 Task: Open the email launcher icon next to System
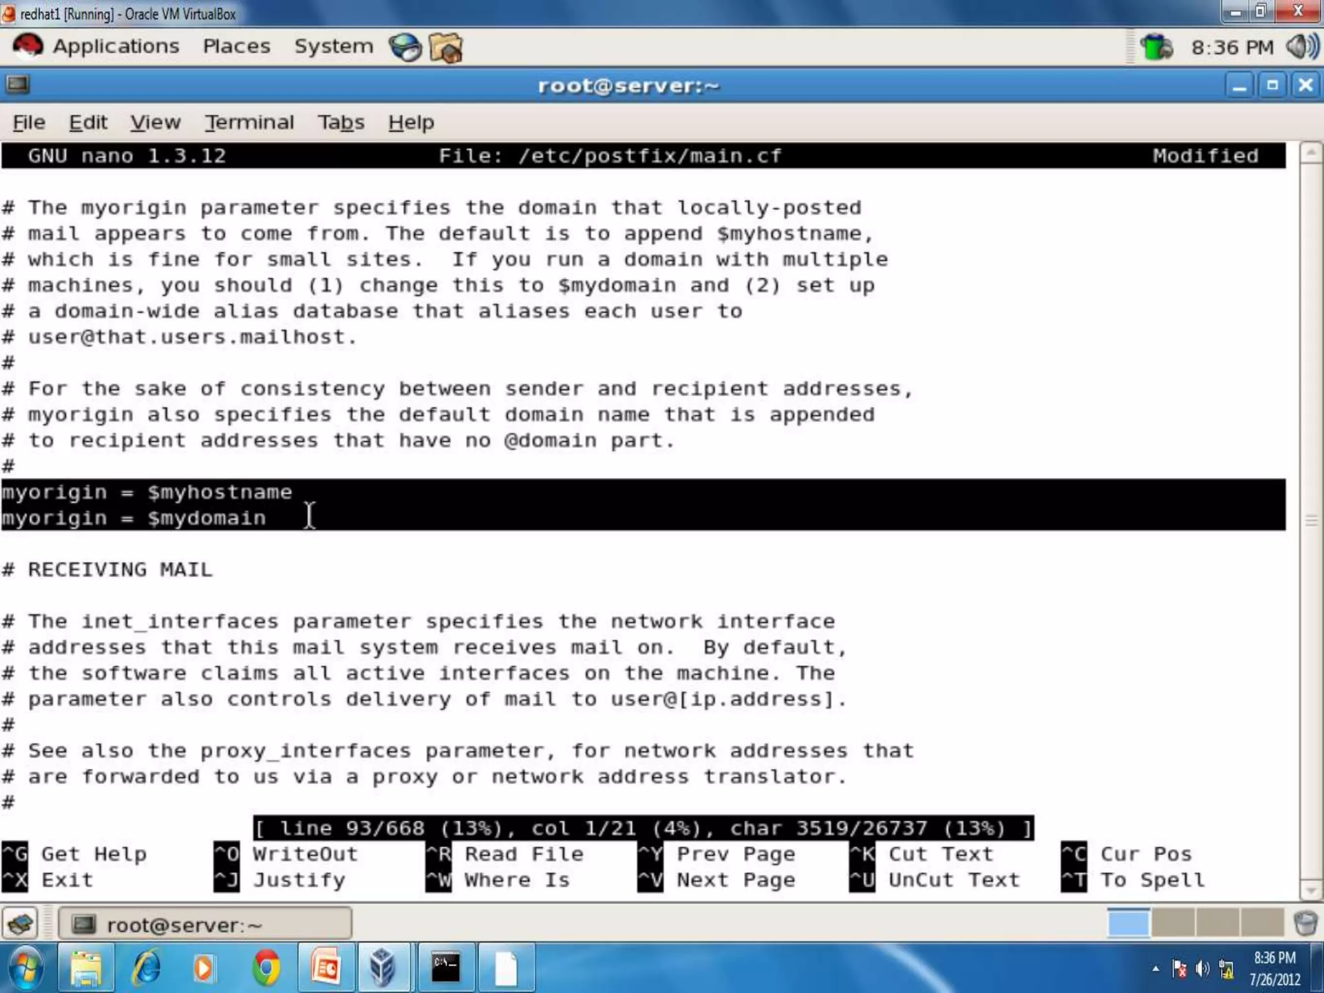pos(446,47)
